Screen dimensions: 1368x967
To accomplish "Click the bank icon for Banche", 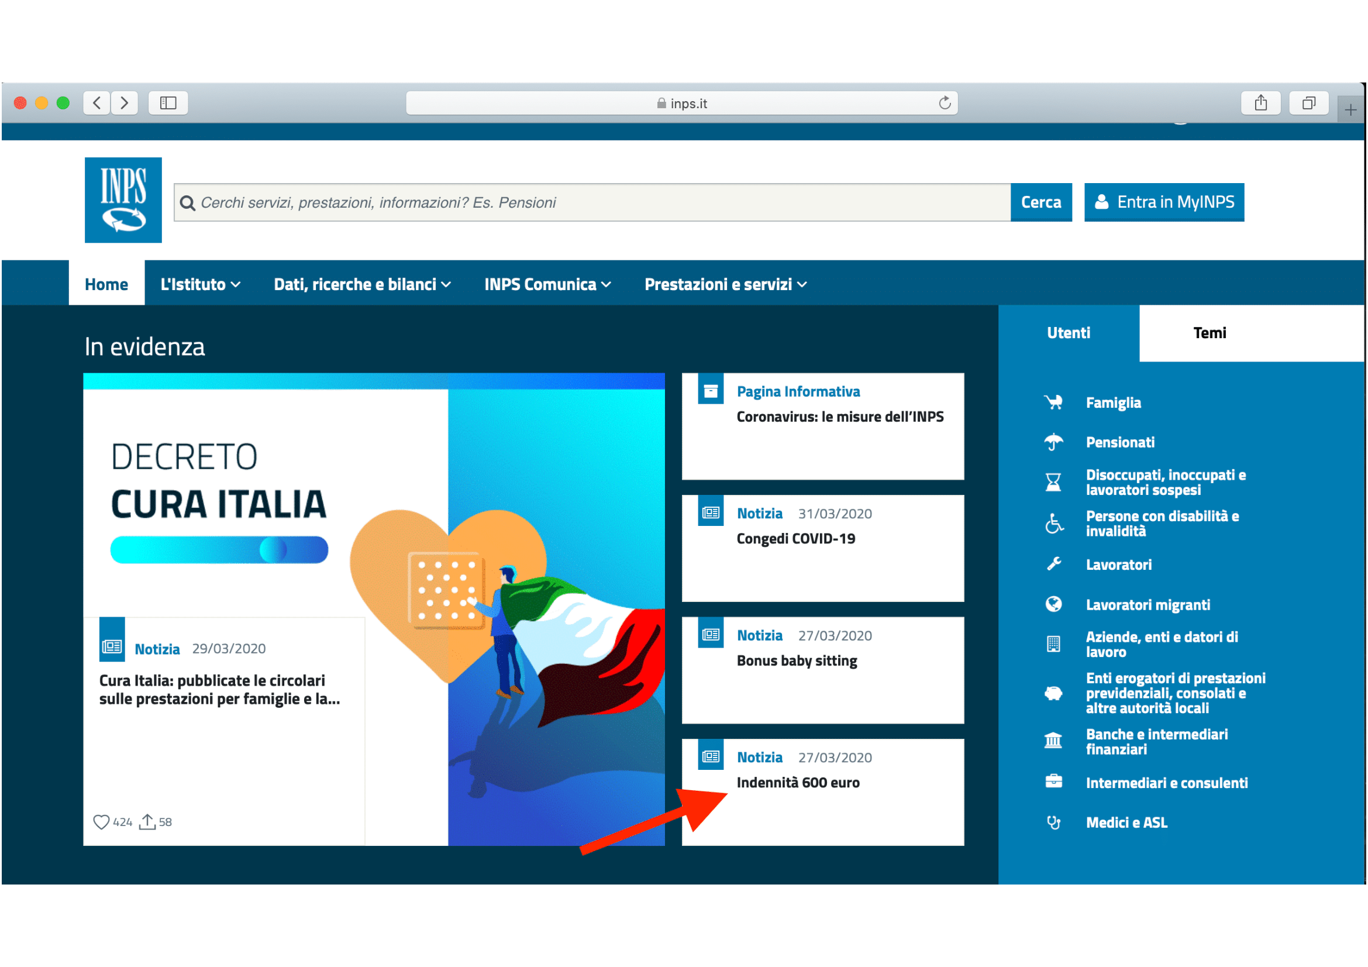I will point(1053,741).
